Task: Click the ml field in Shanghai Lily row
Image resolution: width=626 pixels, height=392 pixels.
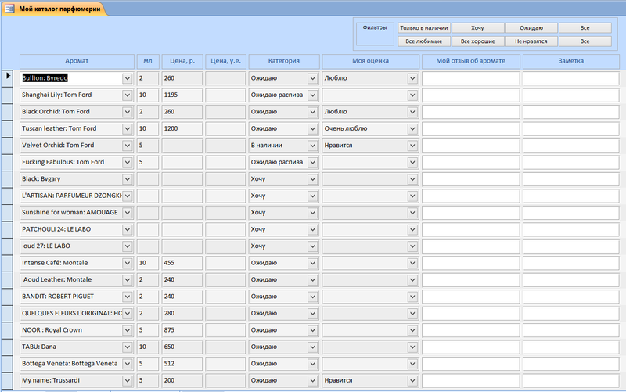Action: (148, 95)
